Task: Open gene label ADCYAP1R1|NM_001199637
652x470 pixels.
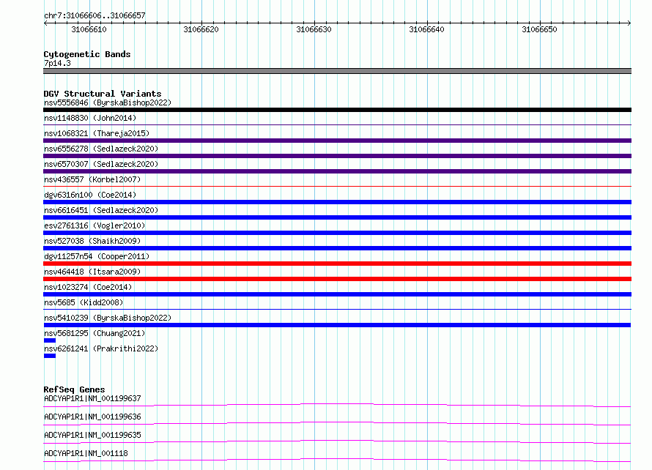Action: tap(92, 398)
